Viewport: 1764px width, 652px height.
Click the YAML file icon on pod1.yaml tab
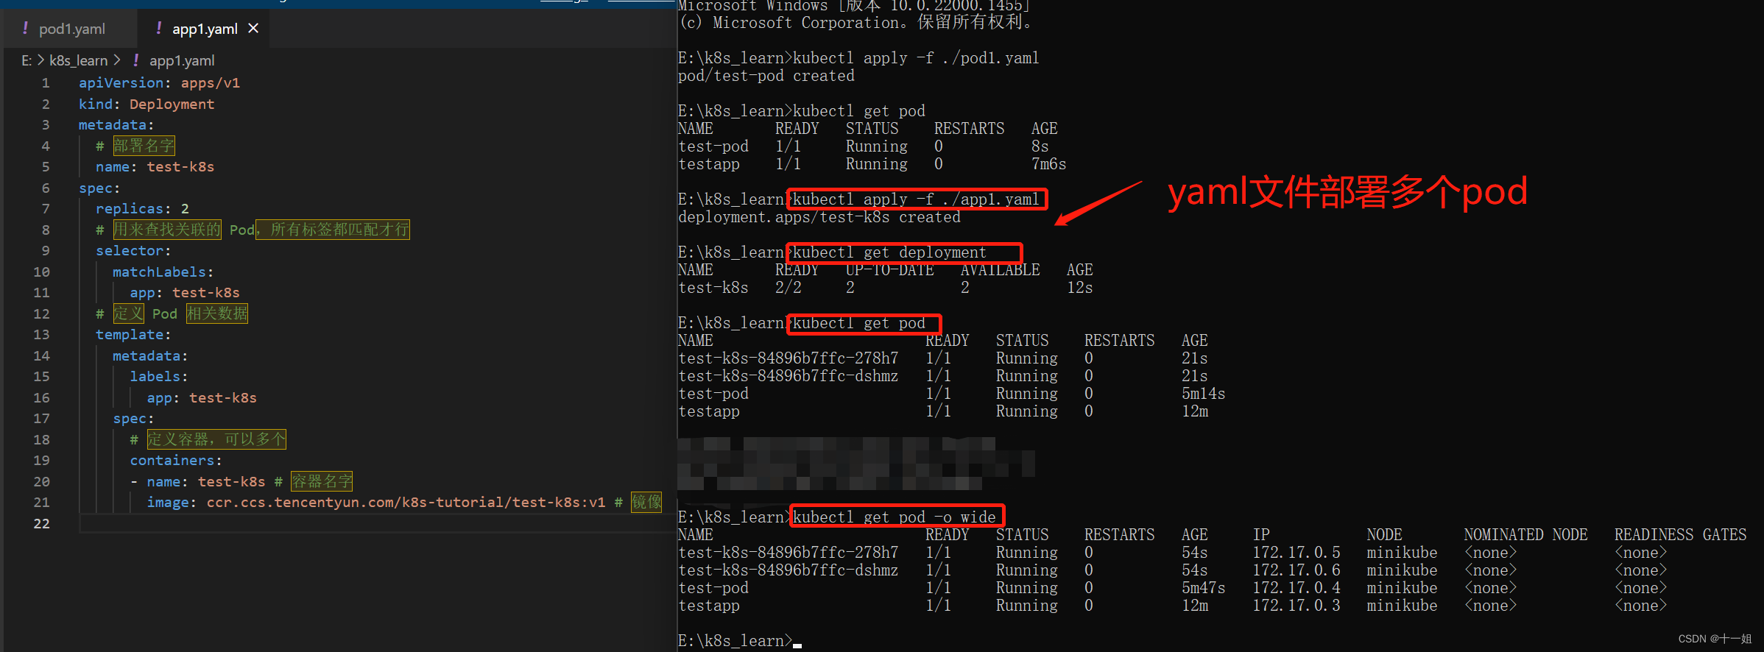point(25,28)
